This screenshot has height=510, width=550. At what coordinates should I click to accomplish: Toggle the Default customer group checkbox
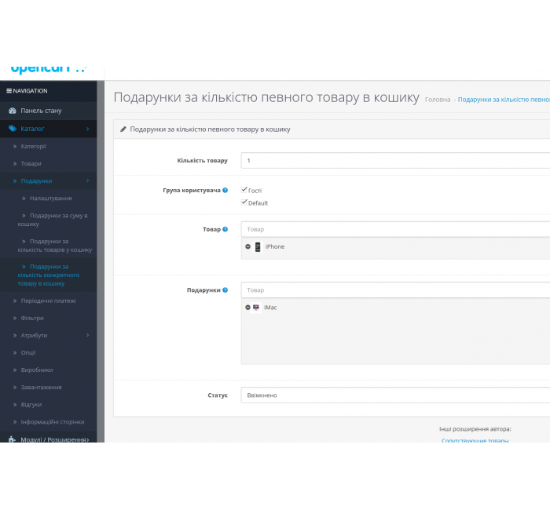[x=244, y=202]
